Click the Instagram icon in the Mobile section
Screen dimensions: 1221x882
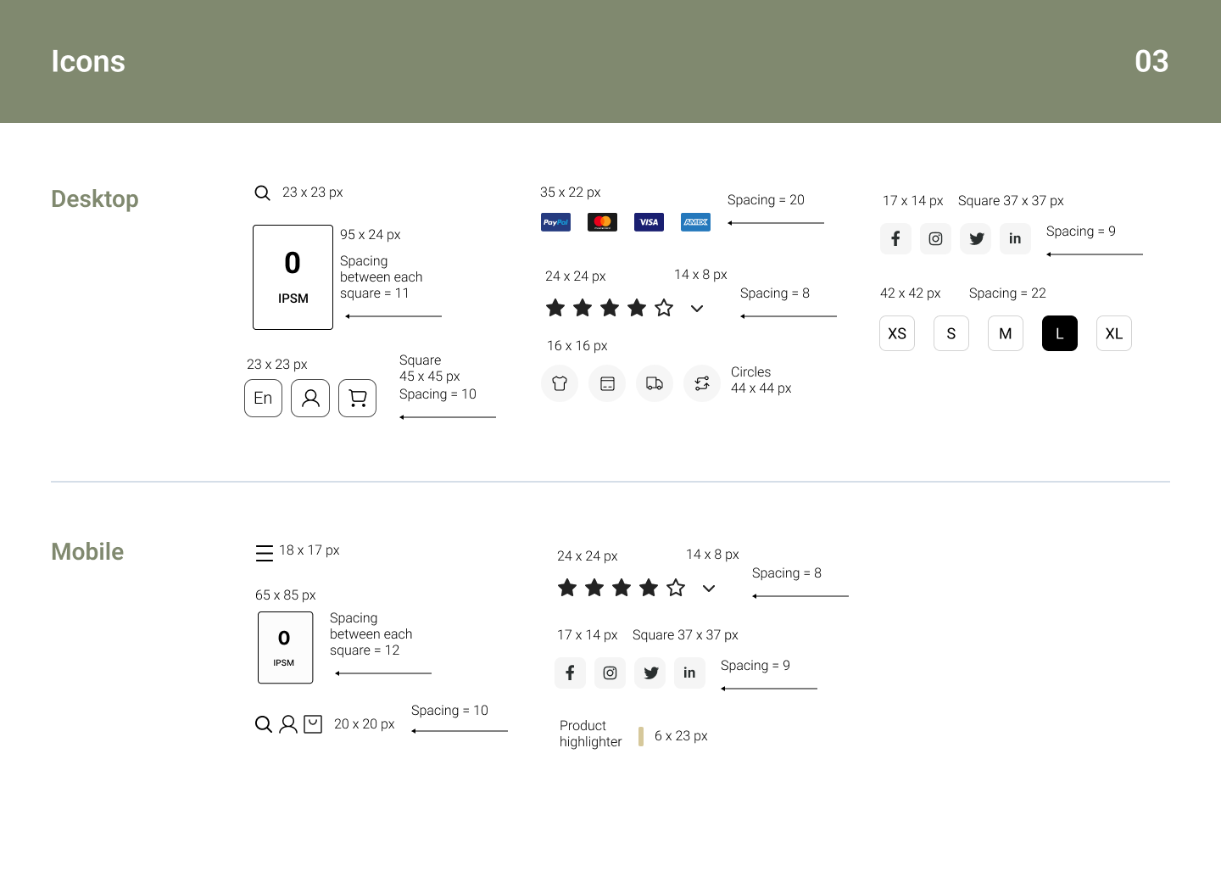[610, 673]
